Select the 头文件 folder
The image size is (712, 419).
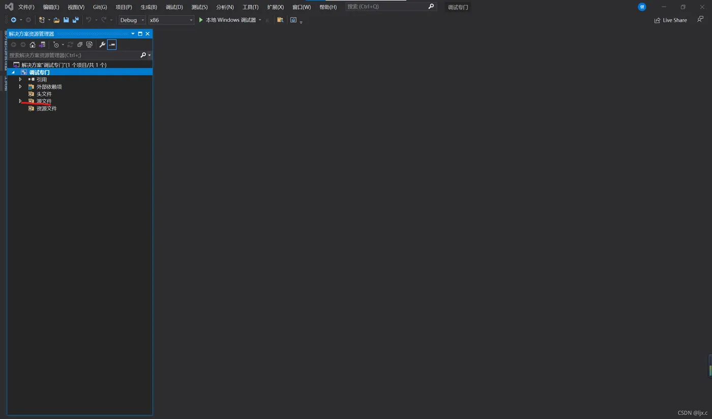pos(44,94)
